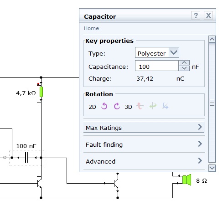This screenshot has height=216, width=223.
Task: Select the green speaker component
Action: point(187,180)
